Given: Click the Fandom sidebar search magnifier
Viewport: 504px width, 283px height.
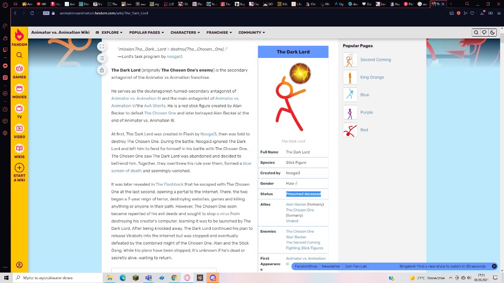Looking at the screenshot, I should (19, 55).
